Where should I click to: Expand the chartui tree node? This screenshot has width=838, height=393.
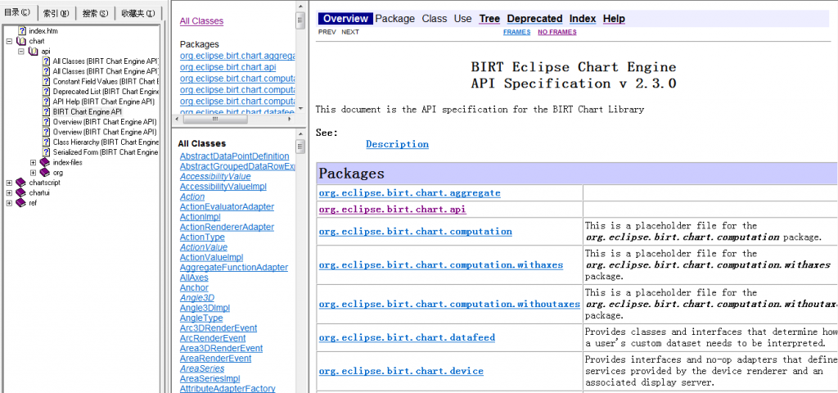(x=9, y=193)
